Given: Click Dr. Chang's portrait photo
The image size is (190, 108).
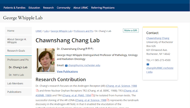Looking at the screenshot, I should coord(46,60).
